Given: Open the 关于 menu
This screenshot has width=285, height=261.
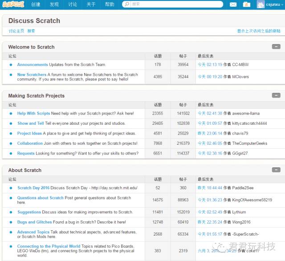Looking at the screenshot, I should [x=91, y=4].
